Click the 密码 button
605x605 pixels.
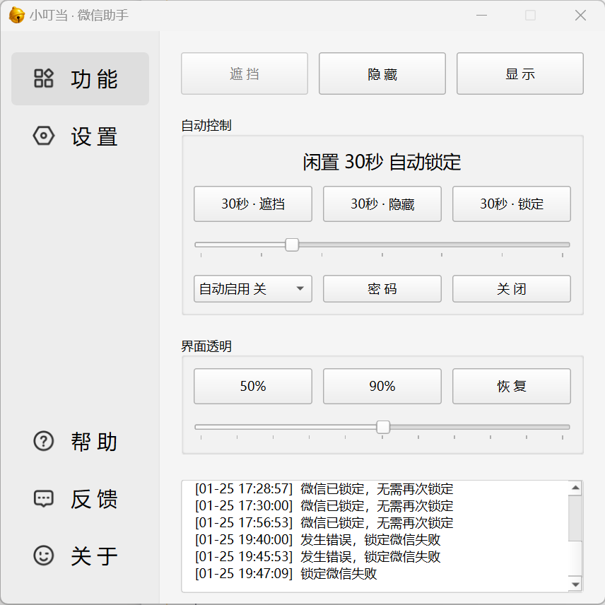(x=382, y=288)
